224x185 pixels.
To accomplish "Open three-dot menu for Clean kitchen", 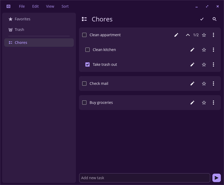I will point(213,50).
